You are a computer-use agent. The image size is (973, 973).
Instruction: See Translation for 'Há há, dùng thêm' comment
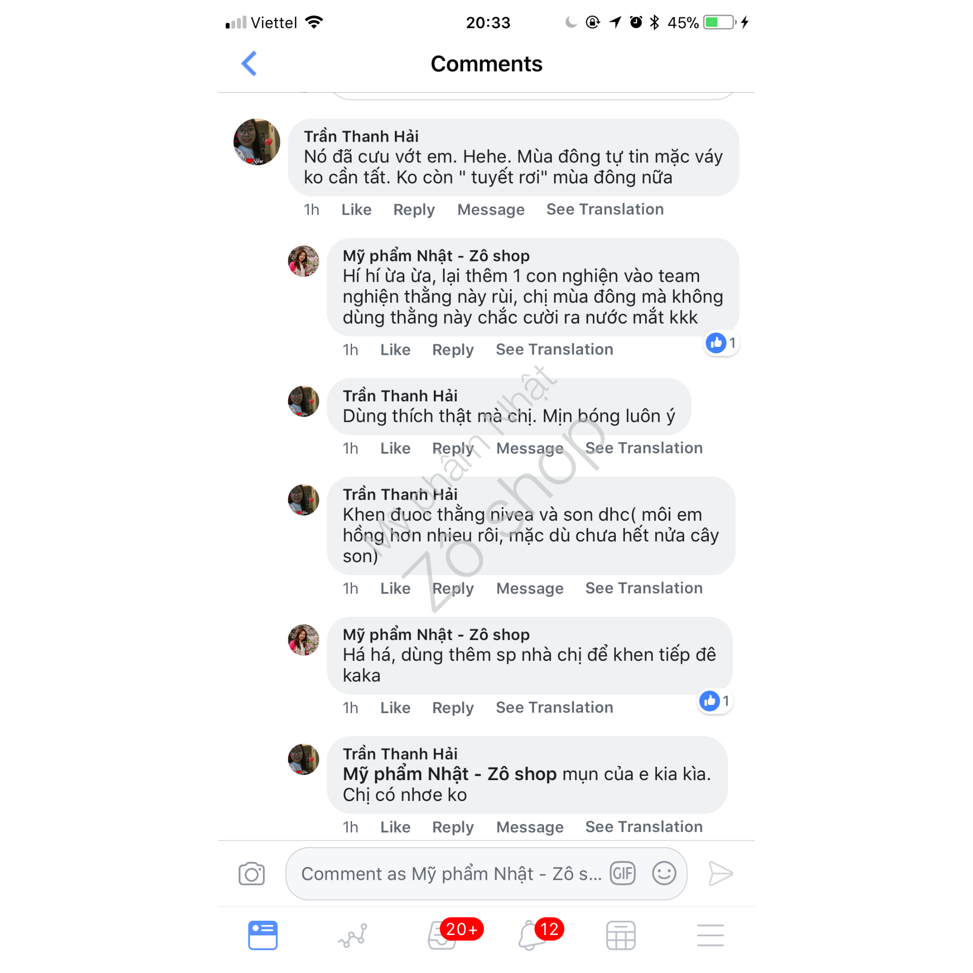click(554, 707)
